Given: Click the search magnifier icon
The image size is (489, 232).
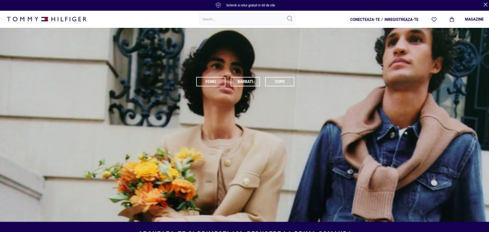Looking at the screenshot, I should click(x=289, y=19).
